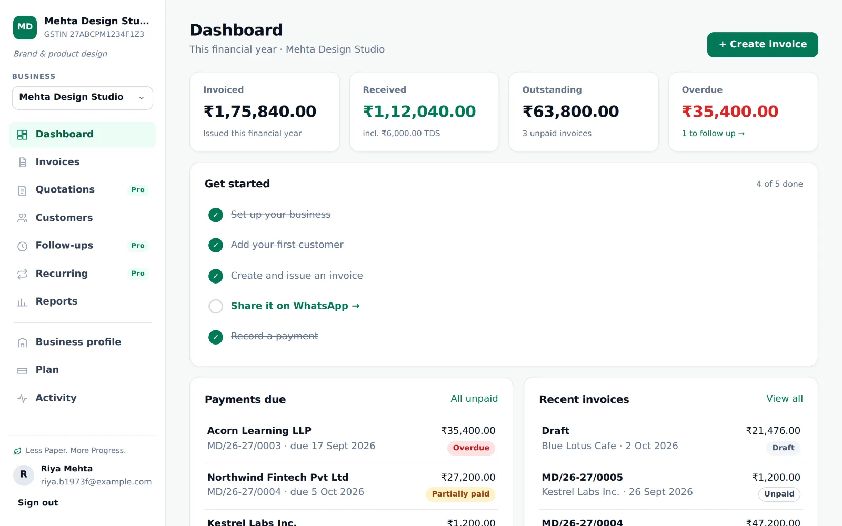The image size is (842, 526).
Task: Click the Plan card icon
Action: [22, 370]
